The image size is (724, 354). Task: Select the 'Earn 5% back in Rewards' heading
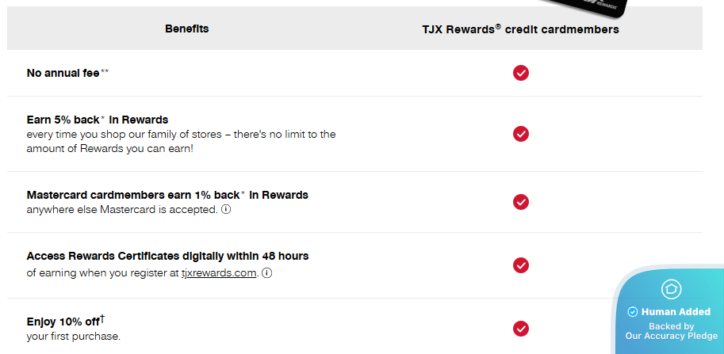click(x=97, y=120)
